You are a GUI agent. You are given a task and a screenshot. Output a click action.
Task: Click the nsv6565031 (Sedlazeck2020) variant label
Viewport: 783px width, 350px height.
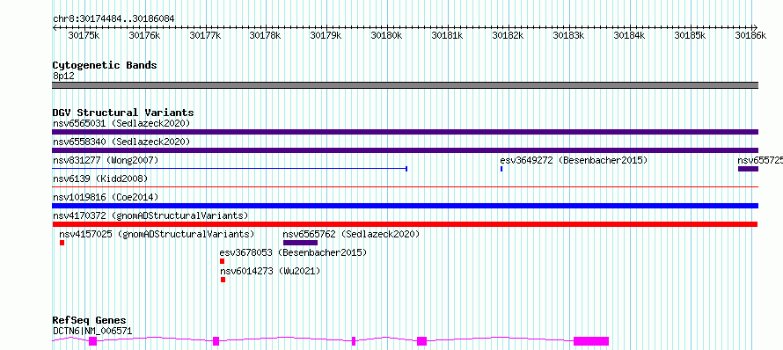[121, 123]
